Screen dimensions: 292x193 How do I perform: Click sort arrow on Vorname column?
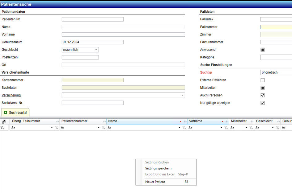[222, 122]
